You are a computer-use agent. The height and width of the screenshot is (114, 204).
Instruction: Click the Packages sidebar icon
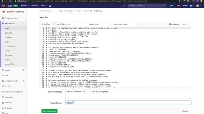[x=3, y=103]
